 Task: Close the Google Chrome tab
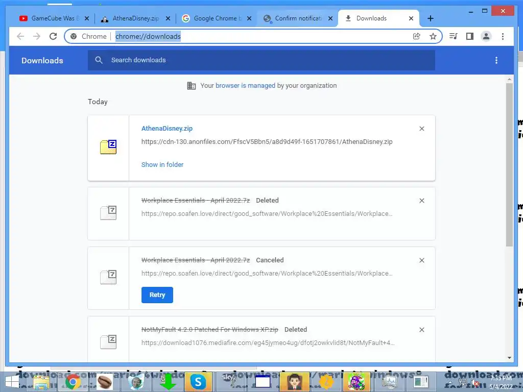click(249, 18)
